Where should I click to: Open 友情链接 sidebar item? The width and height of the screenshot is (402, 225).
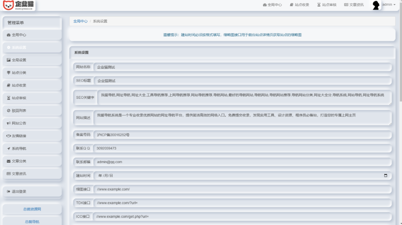click(x=32, y=136)
